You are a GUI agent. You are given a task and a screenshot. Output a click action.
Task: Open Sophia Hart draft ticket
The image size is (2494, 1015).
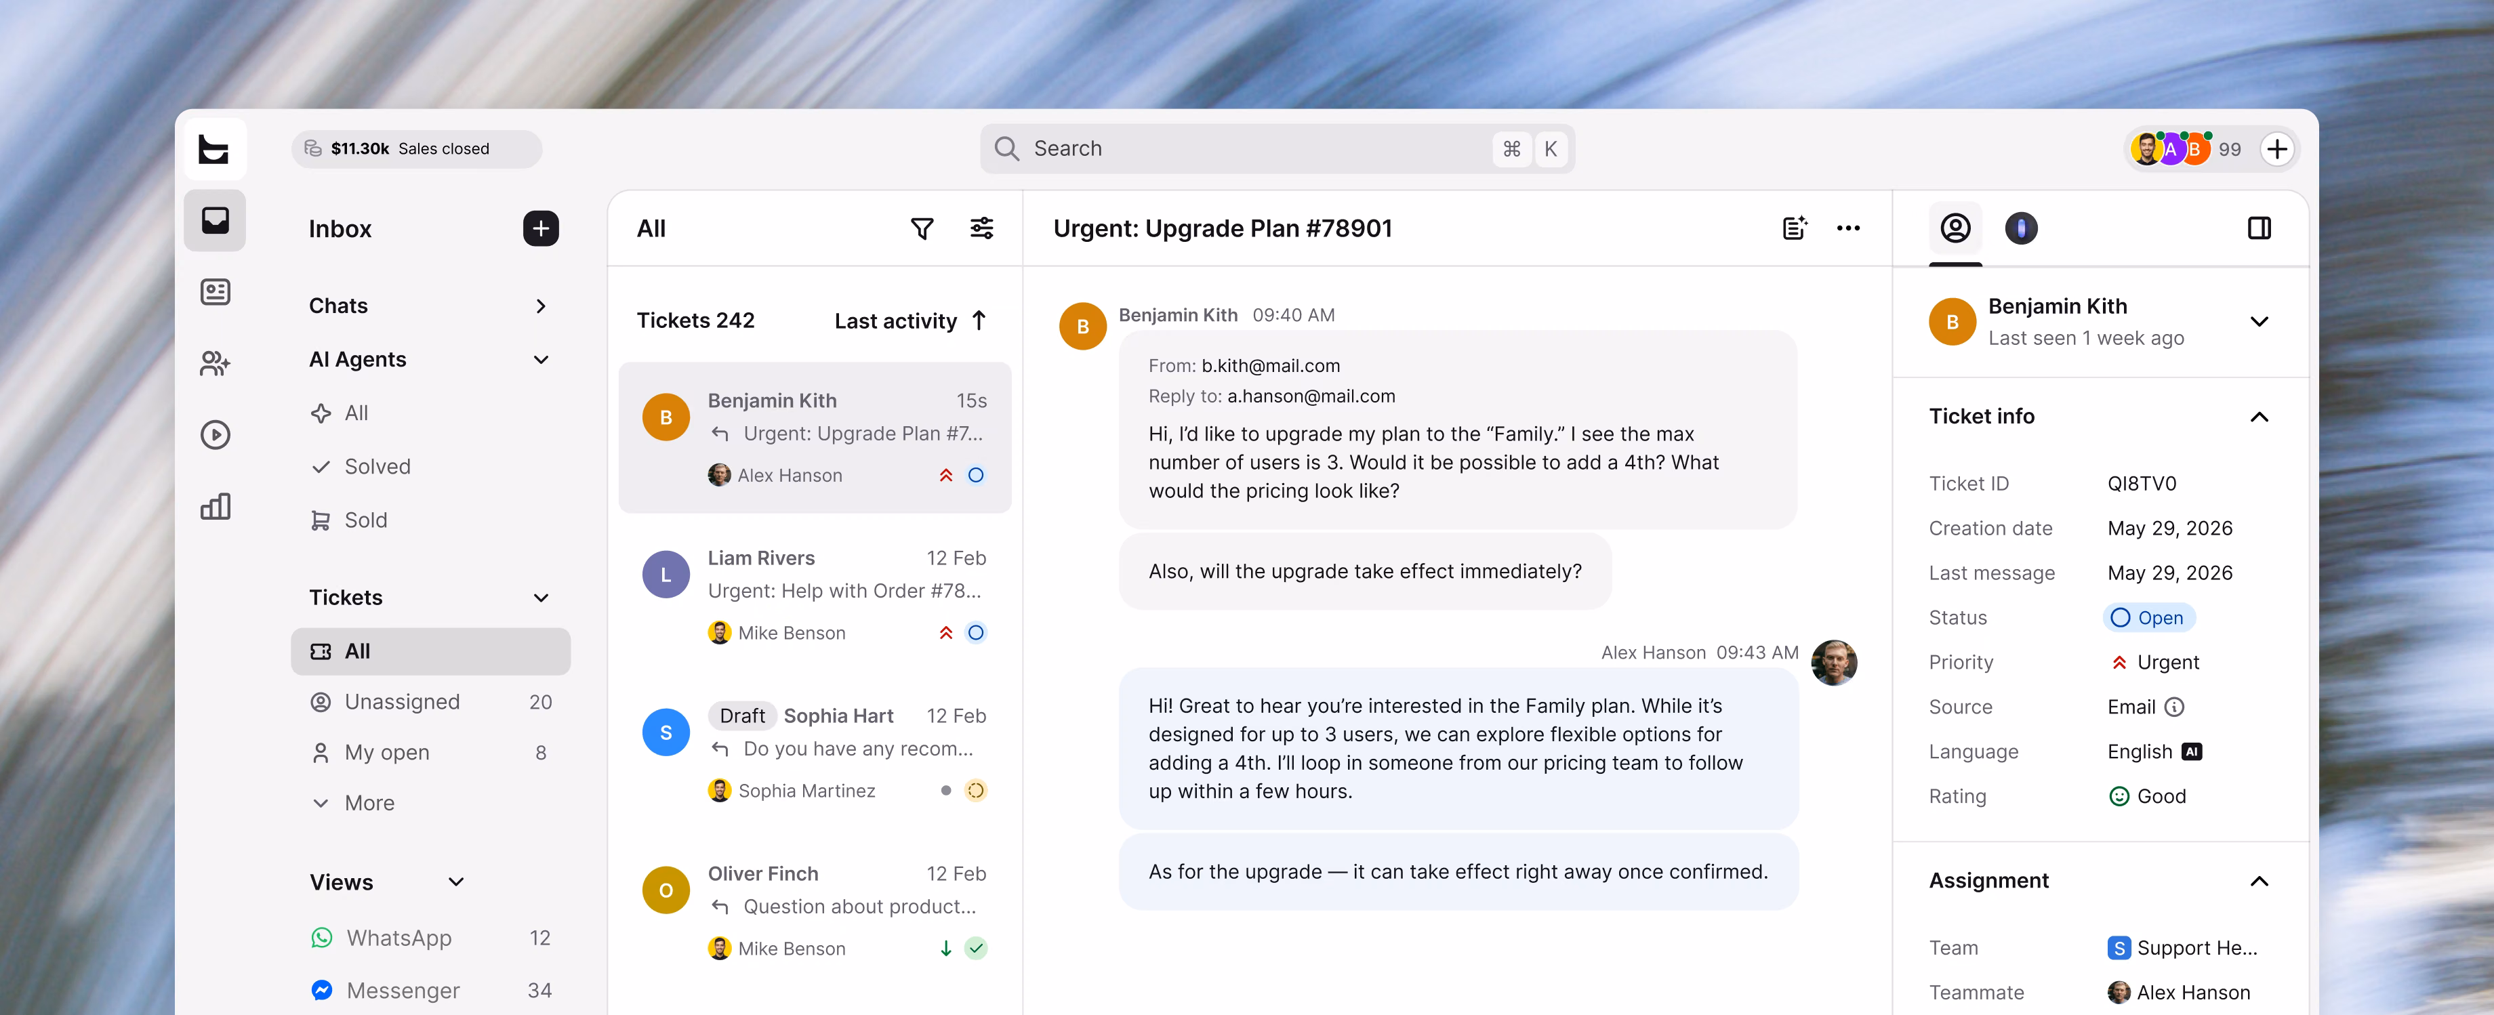coord(814,753)
